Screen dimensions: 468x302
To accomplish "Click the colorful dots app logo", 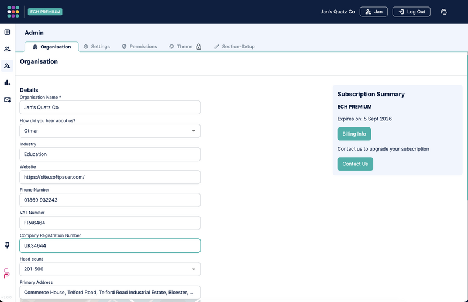I will tap(13, 12).
